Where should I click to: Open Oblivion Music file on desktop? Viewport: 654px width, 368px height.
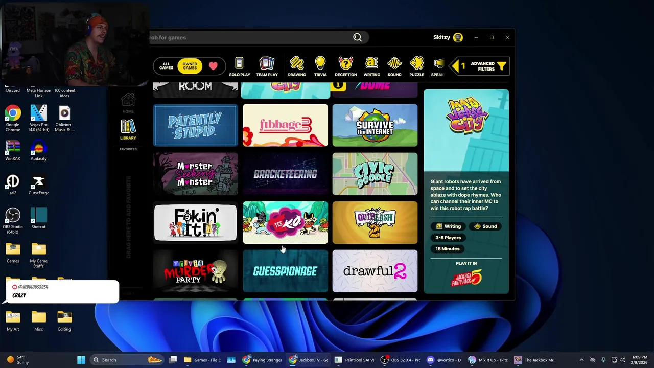[x=64, y=119]
